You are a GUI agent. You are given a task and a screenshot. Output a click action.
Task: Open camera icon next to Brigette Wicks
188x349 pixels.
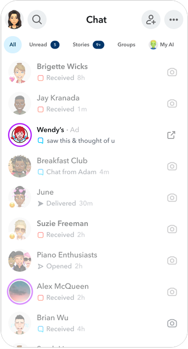tap(172, 72)
